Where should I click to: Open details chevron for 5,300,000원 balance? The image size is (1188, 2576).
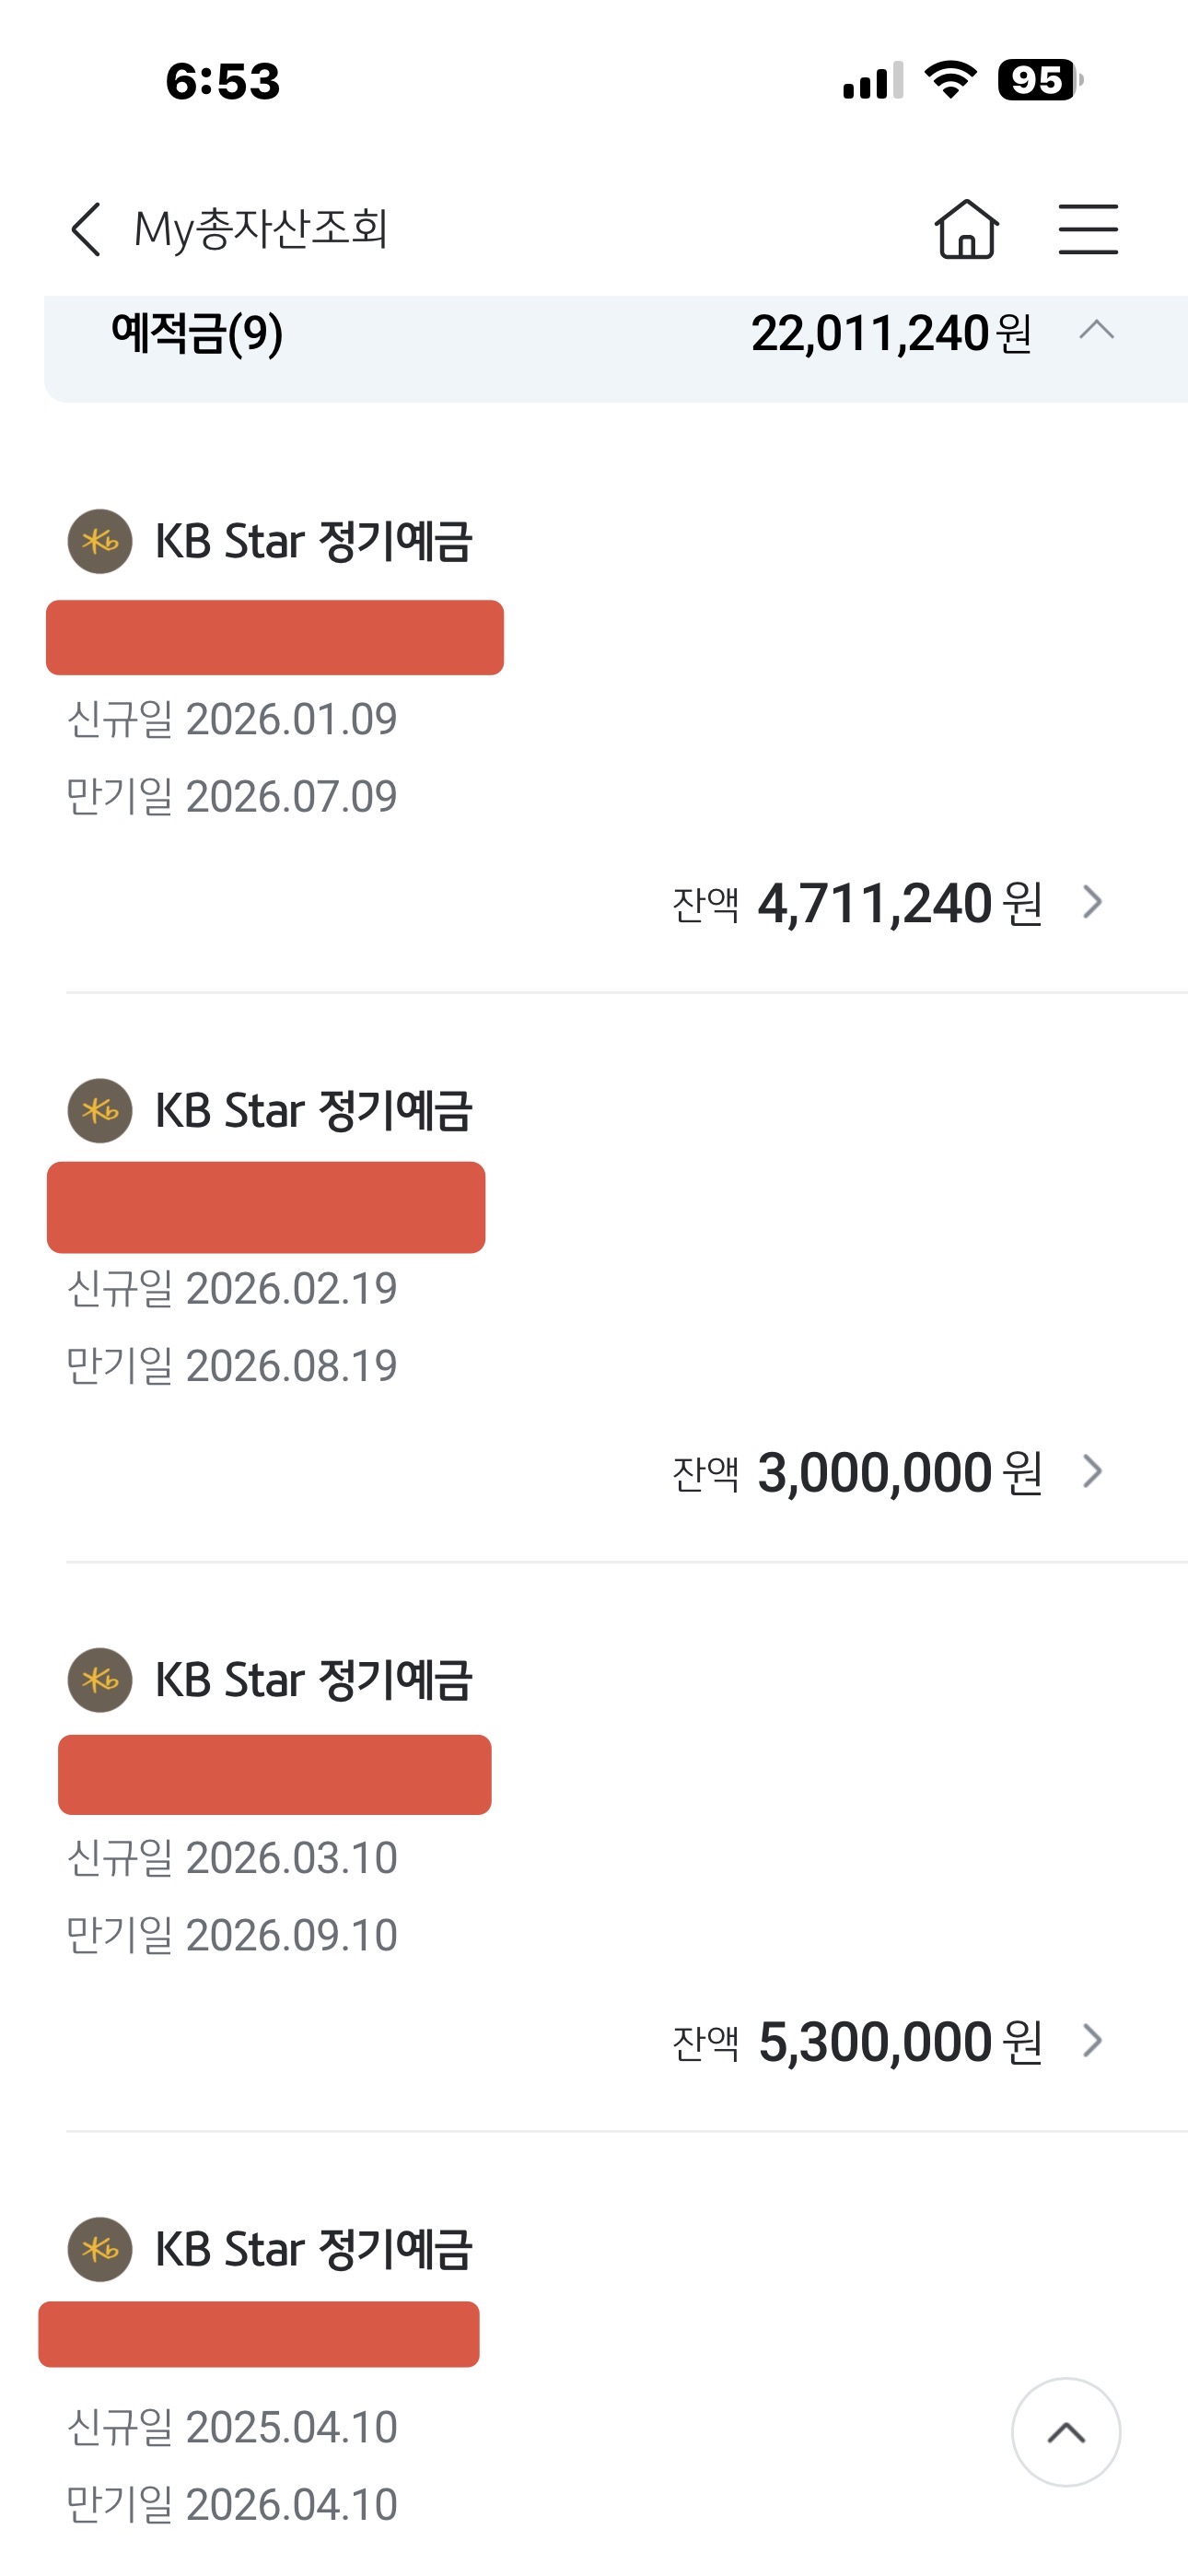coord(1093,2040)
